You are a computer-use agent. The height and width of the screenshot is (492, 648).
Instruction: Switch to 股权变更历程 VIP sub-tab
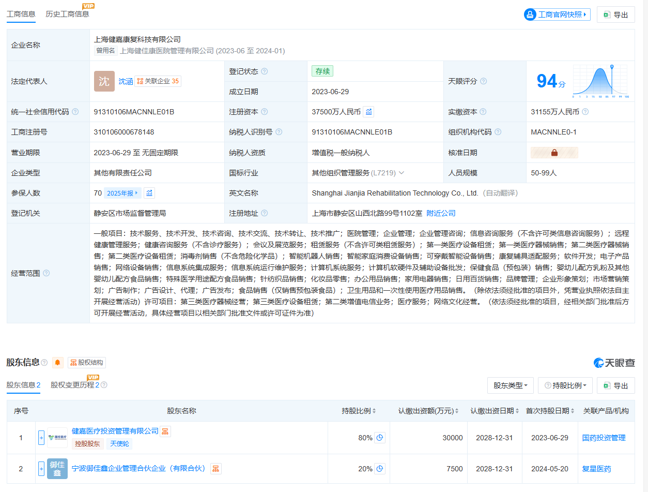[x=75, y=385]
